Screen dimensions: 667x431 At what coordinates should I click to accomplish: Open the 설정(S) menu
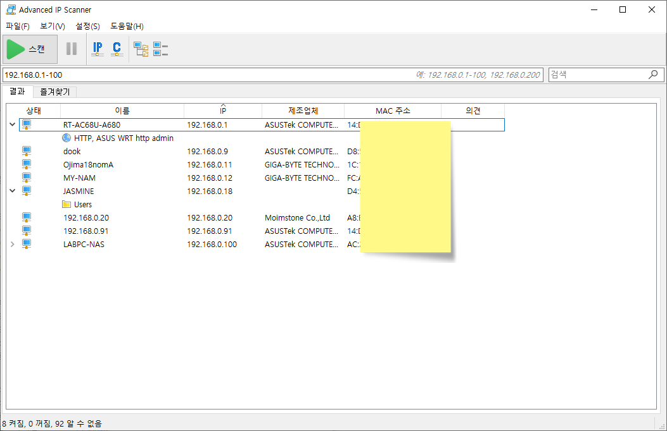(87, 27)
